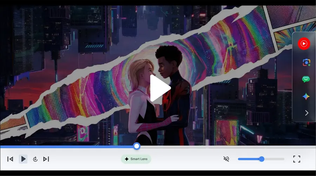Image resolution: width=316 pixels, height=176 pixels.
Task: Open the Smart Lens feature
Action: [136, 159]
